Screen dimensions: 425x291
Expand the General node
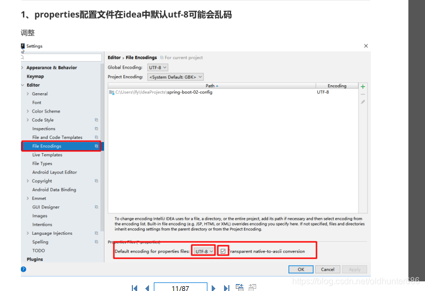(28, 94)
